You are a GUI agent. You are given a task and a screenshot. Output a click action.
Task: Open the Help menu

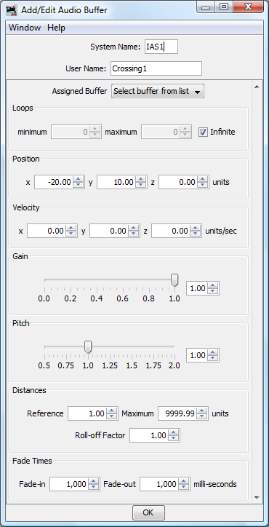pyautogui.click(x=56, y=28)
